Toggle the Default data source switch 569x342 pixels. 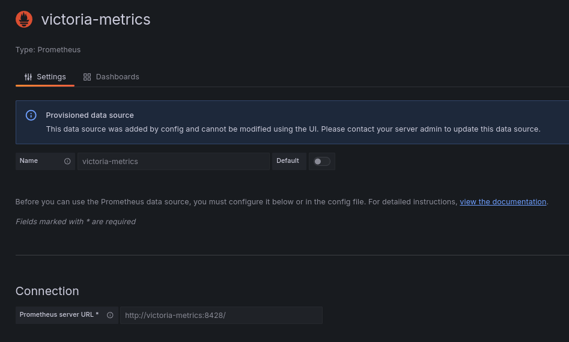pyautogui.click(x=322, y=161)
